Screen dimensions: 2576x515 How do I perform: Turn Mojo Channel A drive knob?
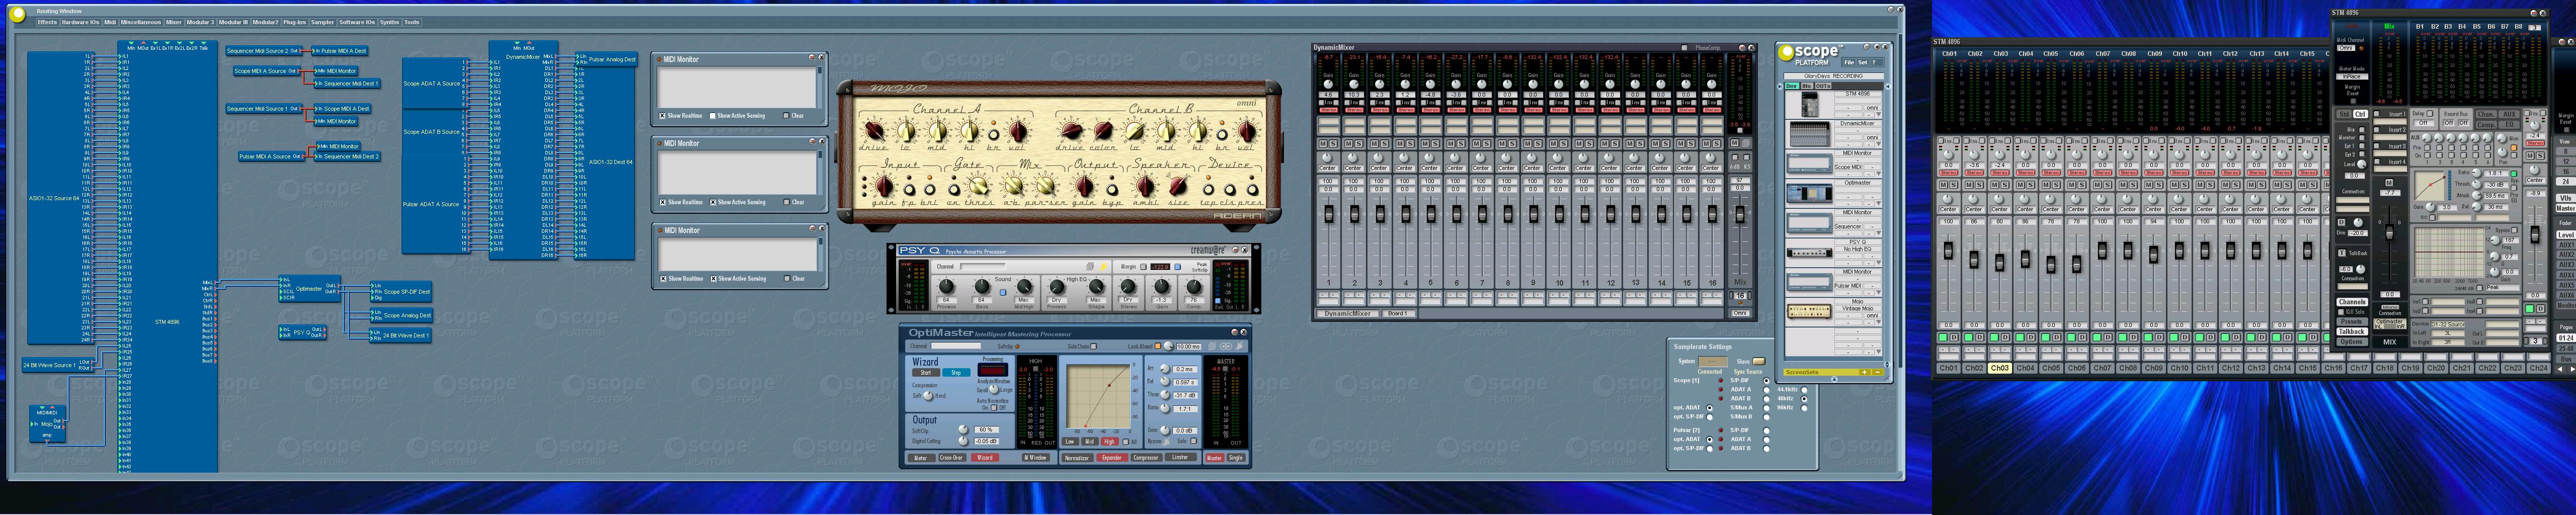[874, 131]
